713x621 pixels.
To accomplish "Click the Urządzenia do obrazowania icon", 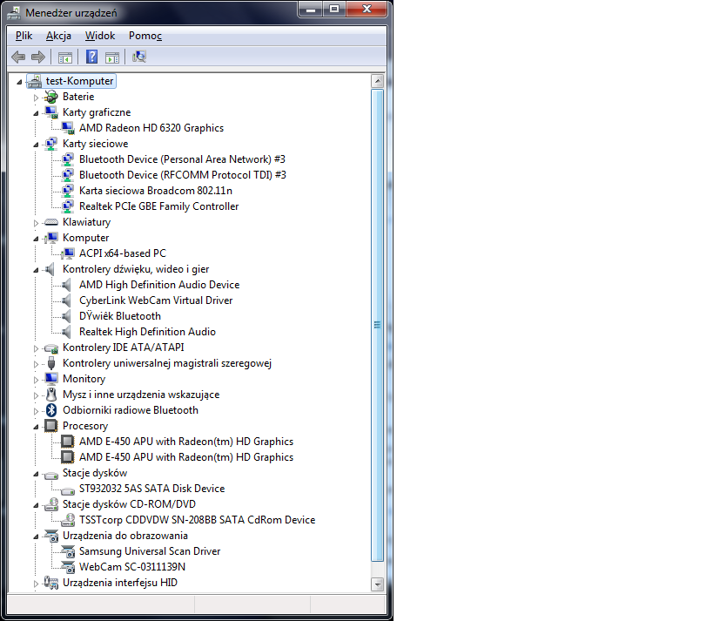I will click(50, 536).
